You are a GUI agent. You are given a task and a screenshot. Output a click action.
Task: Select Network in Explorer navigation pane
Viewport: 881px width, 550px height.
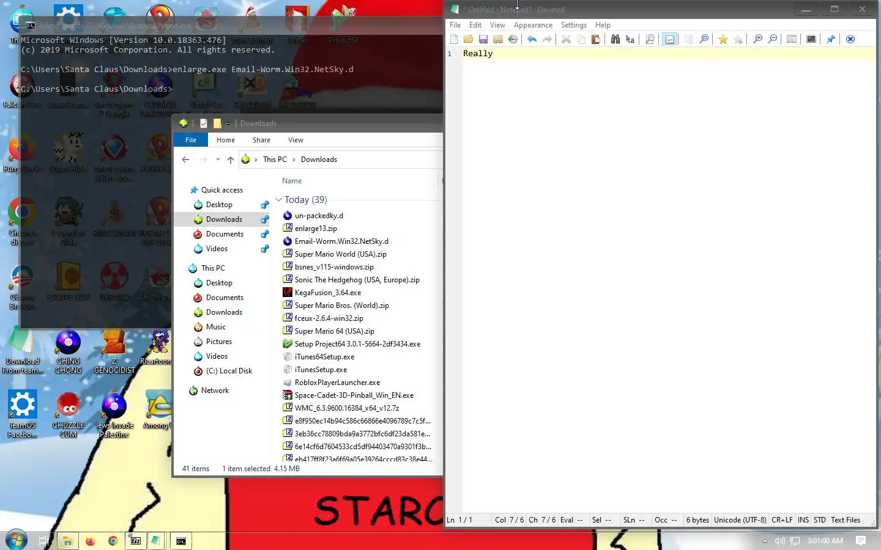click(x=215, y=391)
